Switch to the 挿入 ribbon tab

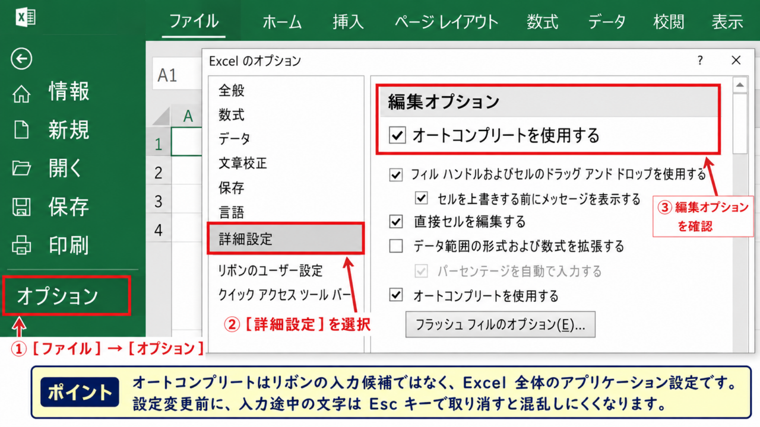coord(349,22)
